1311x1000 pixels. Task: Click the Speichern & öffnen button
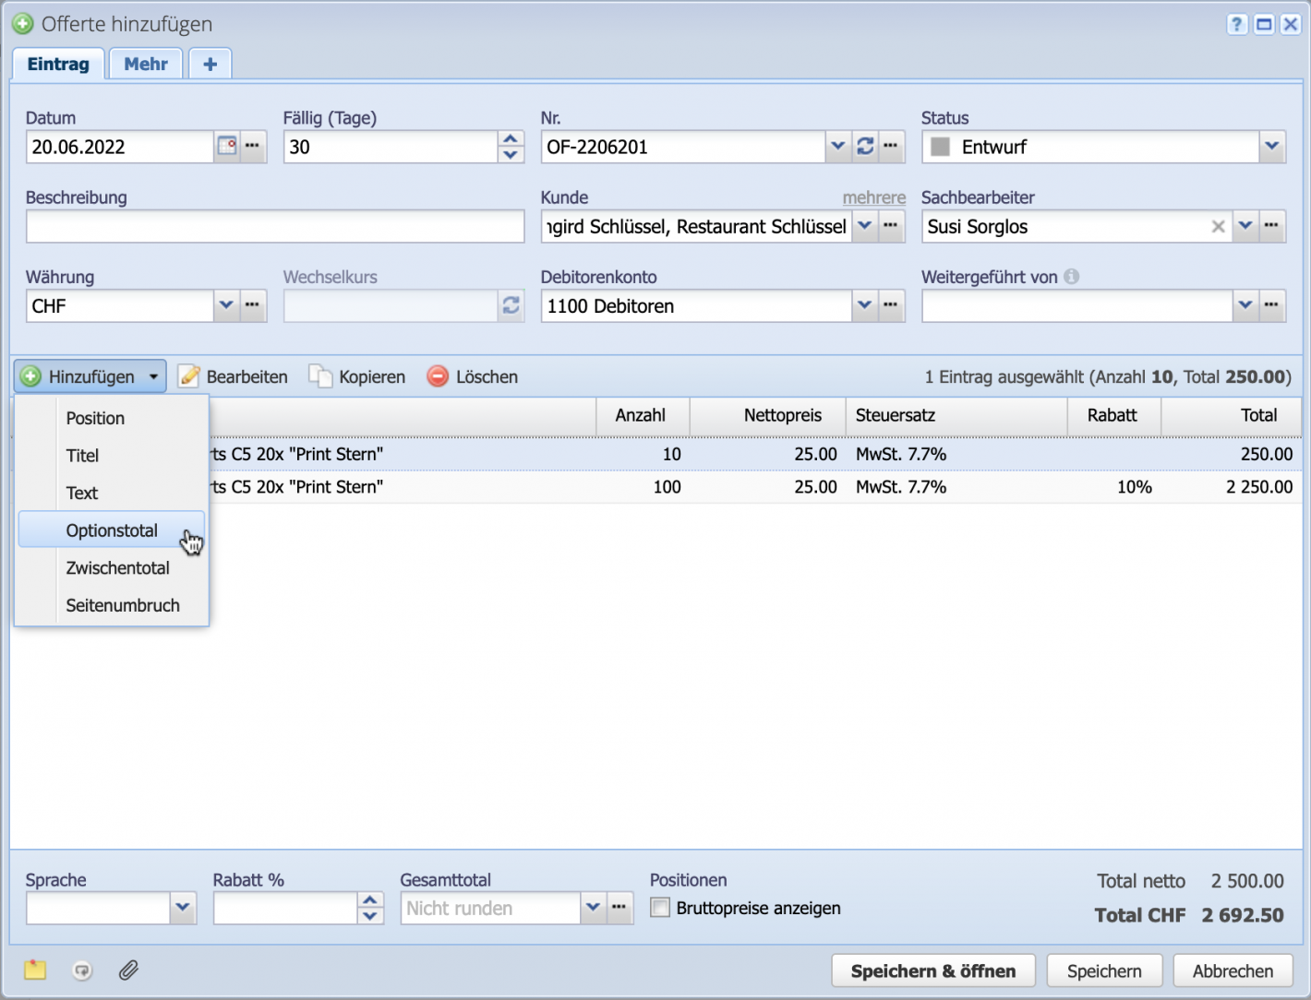(x=932, y=970)
